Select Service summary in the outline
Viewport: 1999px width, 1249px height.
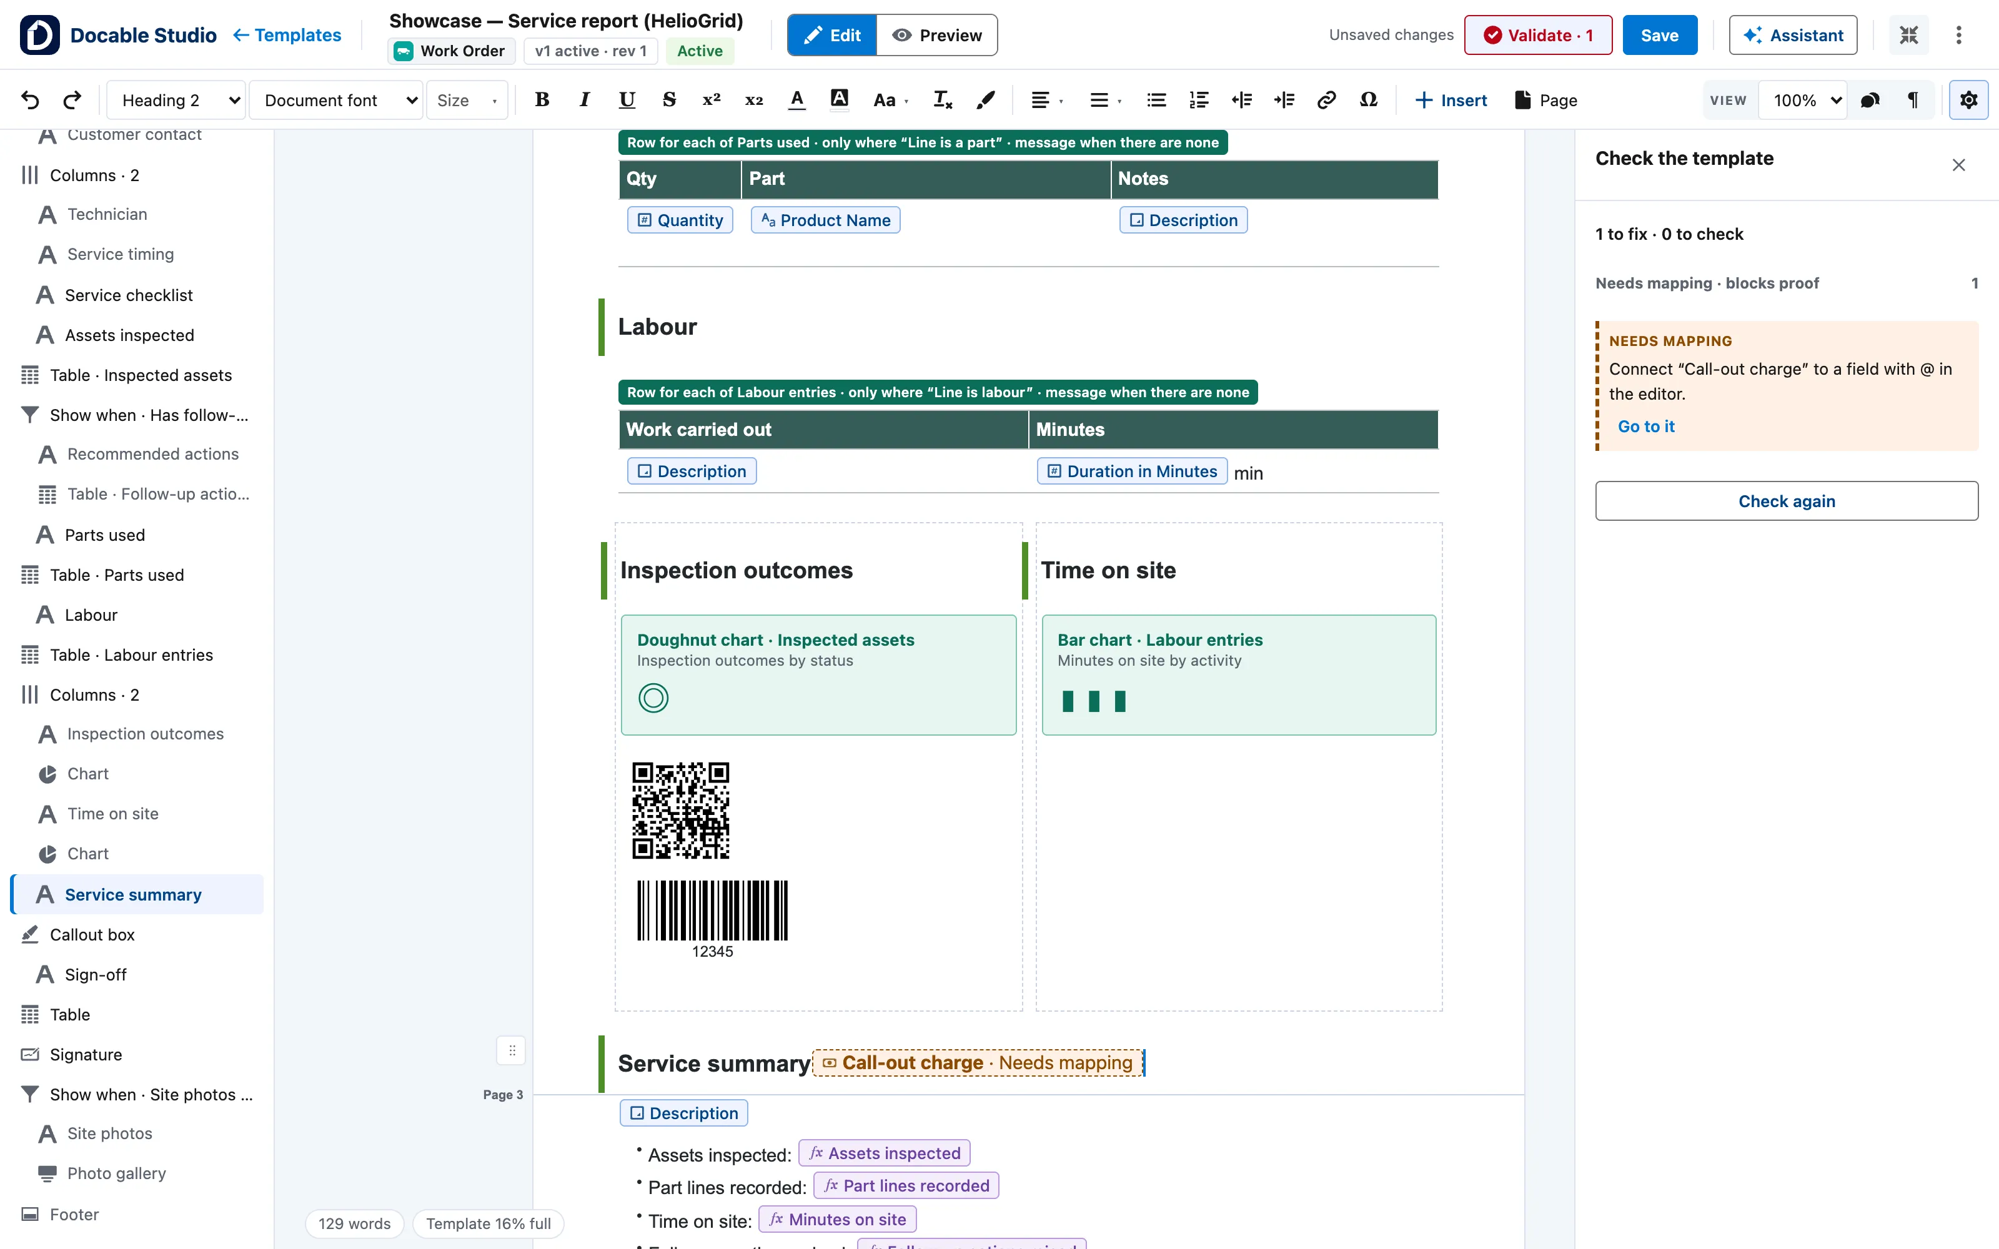[137, 895]
